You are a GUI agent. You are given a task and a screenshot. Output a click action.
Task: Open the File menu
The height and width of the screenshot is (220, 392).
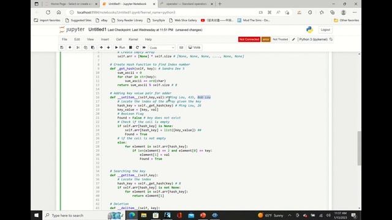[x=64, y=39]
